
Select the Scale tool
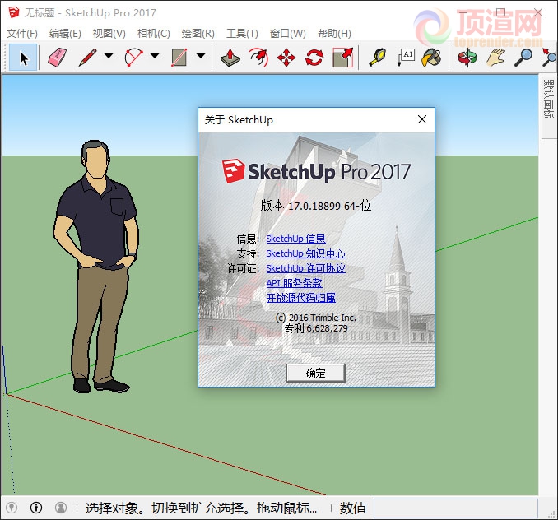point(342,58)
